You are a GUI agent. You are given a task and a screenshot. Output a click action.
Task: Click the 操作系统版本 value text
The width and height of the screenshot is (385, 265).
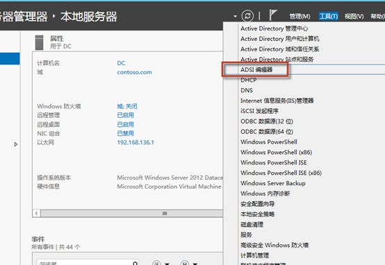[170, 178]
